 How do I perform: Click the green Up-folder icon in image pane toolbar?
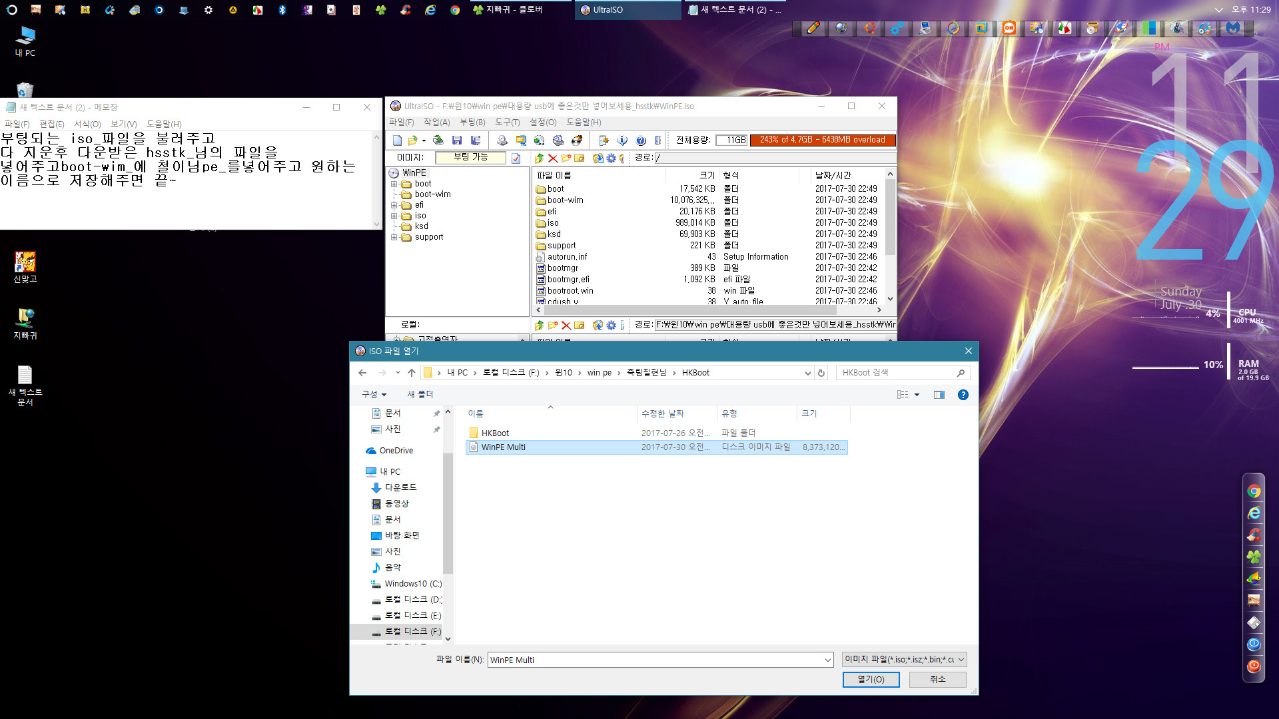[x=540, y=158]
